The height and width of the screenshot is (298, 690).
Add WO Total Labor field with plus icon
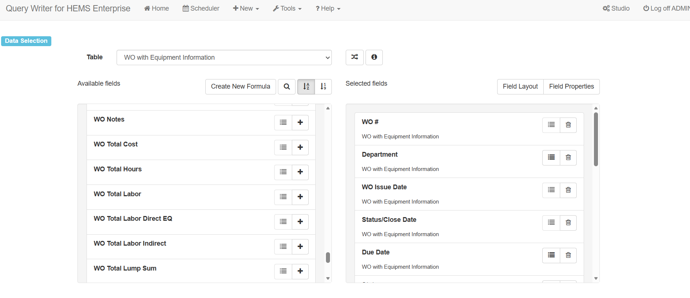click(x=300, y=197)
